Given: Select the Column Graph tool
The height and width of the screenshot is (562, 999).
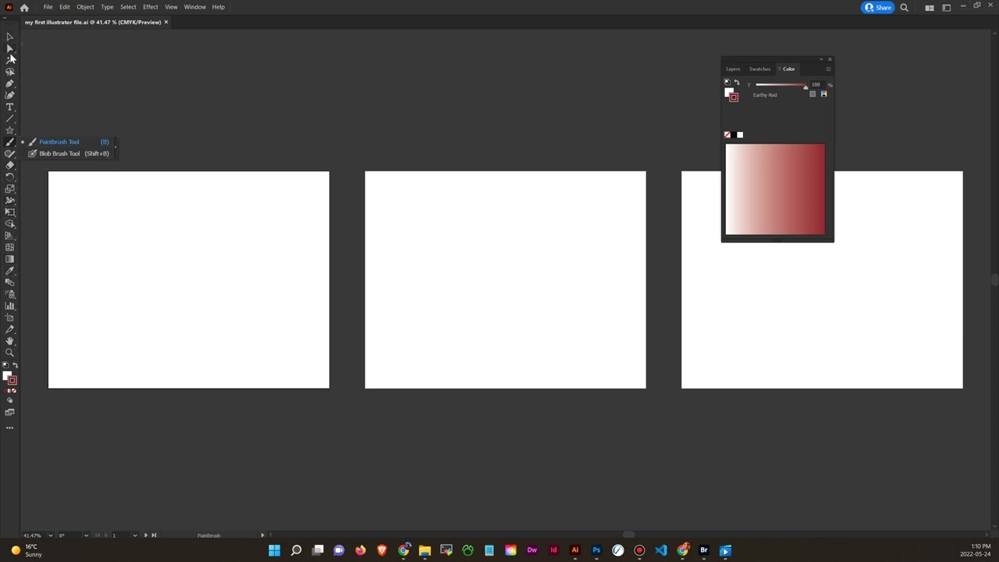Looking at the screenshot, I should coord(9,306).
